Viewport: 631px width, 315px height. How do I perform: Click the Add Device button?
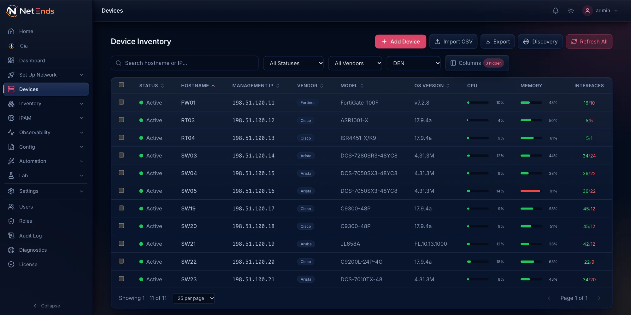[401, 42]
